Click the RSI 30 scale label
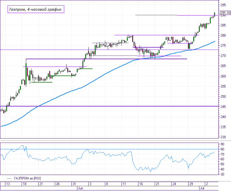 (222, 174)
